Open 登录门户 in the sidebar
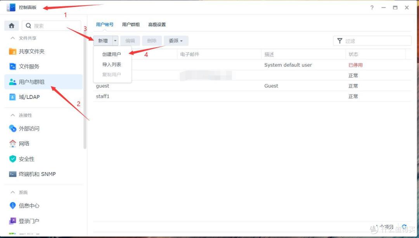 [x=43, y=221]
